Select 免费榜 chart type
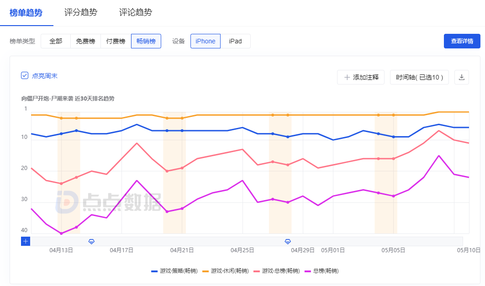The image size is (485, 286). (86, 41)
